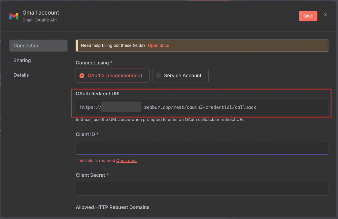
Task: Close the Gmail account dialog
Action: click(325, 15)
